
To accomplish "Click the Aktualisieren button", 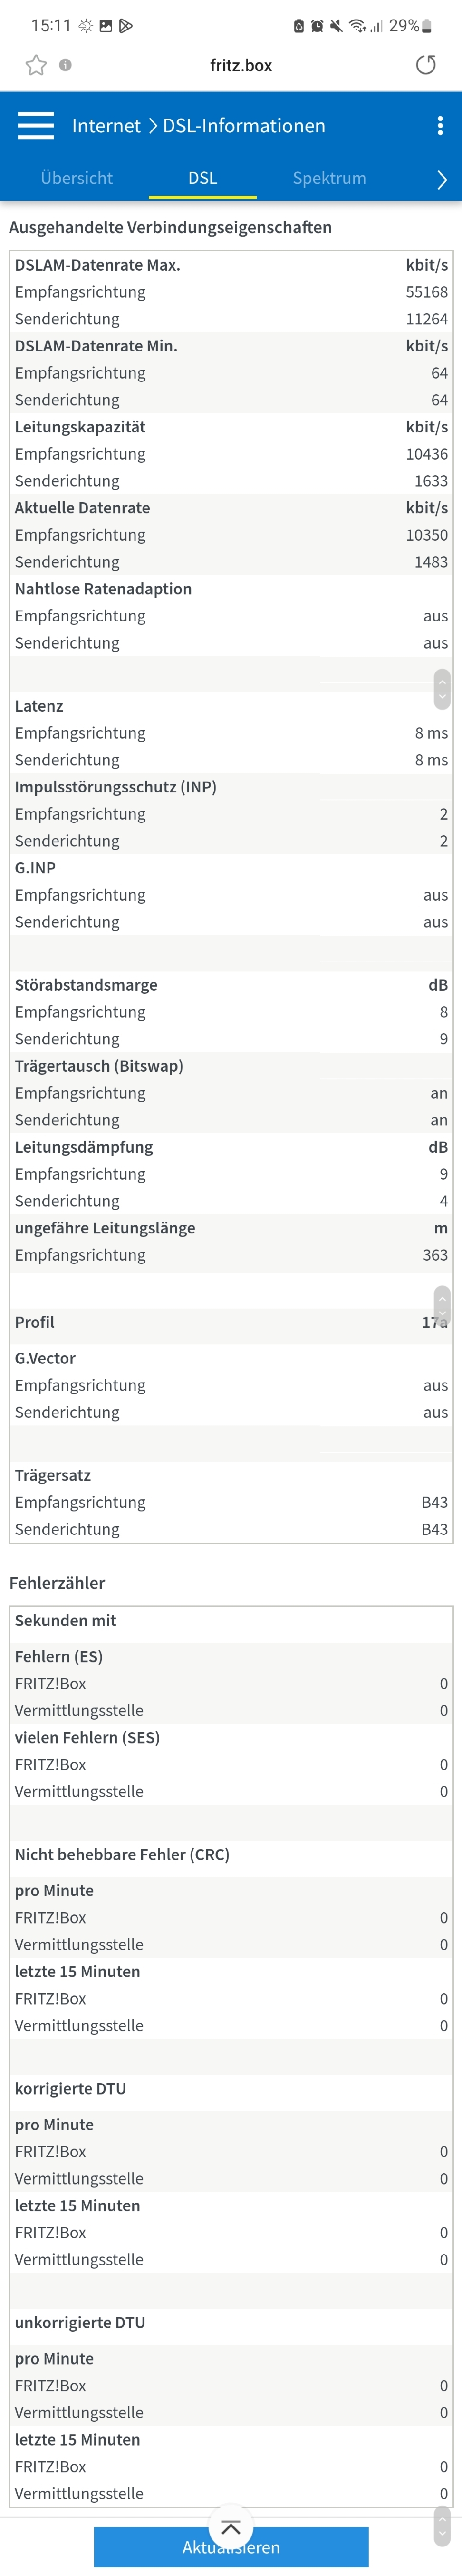I will point(231,2547).
